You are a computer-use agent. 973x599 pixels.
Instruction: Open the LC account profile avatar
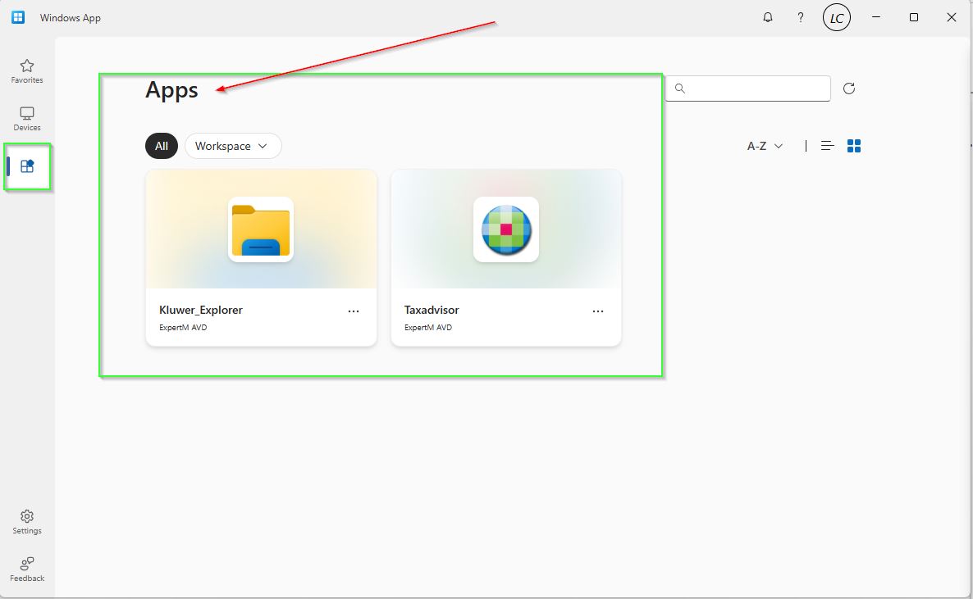coord(836,17)
